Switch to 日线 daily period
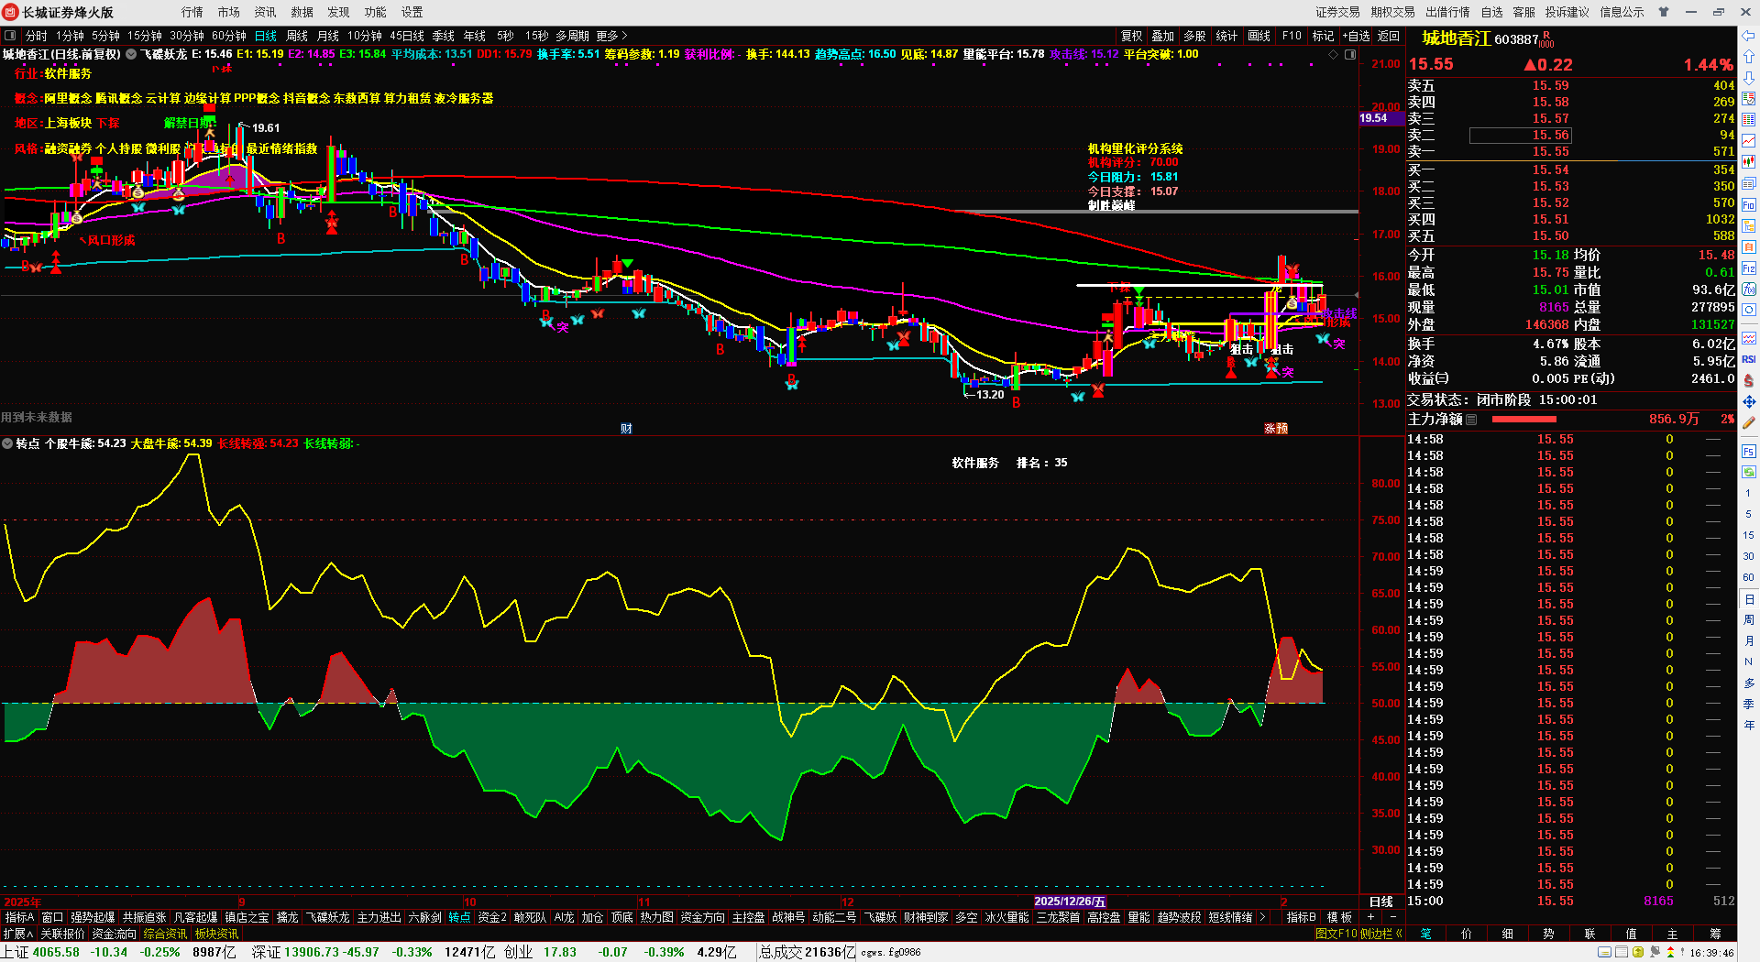 point(266,36)
